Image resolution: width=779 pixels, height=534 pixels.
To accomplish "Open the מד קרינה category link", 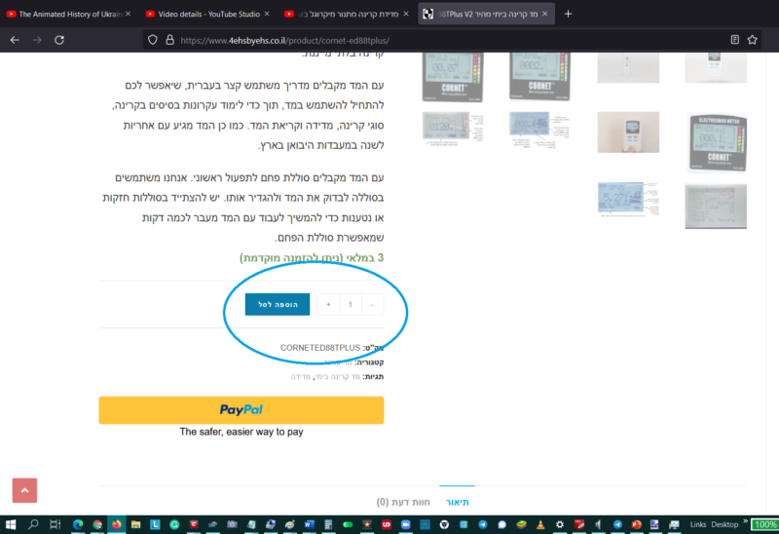I will [337, 362].
